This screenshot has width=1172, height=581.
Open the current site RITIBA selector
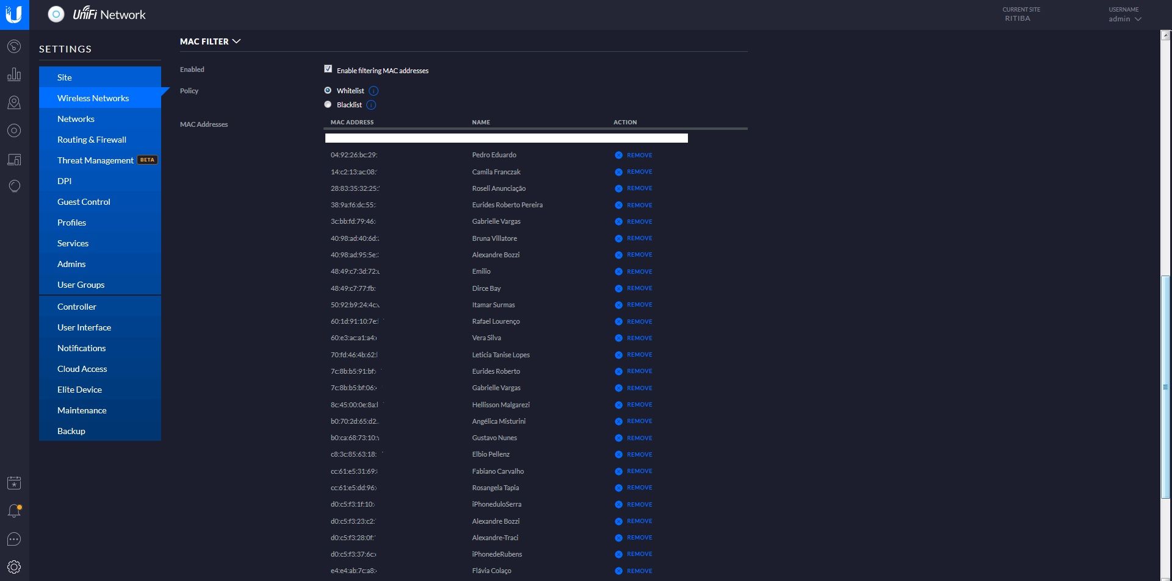(1018, 18)
